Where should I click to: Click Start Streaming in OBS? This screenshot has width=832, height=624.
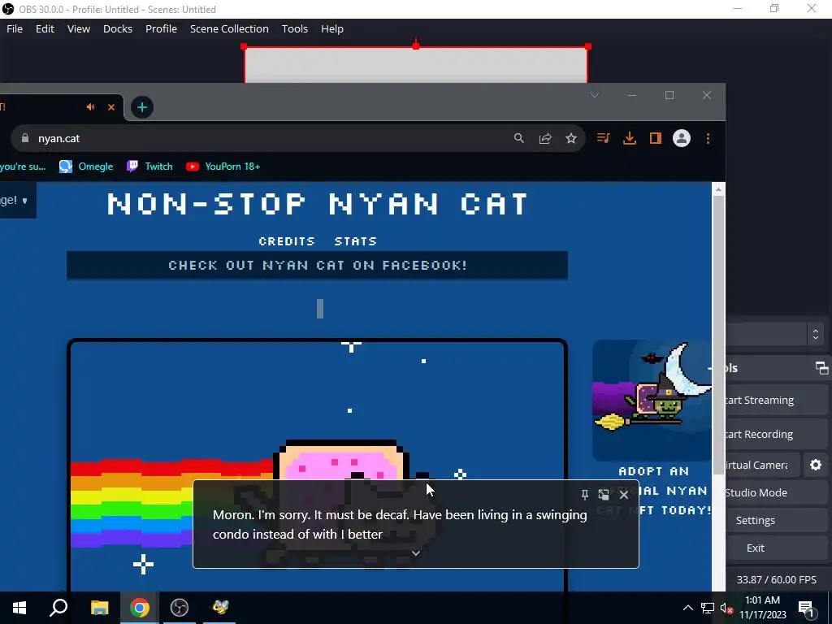(x=776, y=401)
